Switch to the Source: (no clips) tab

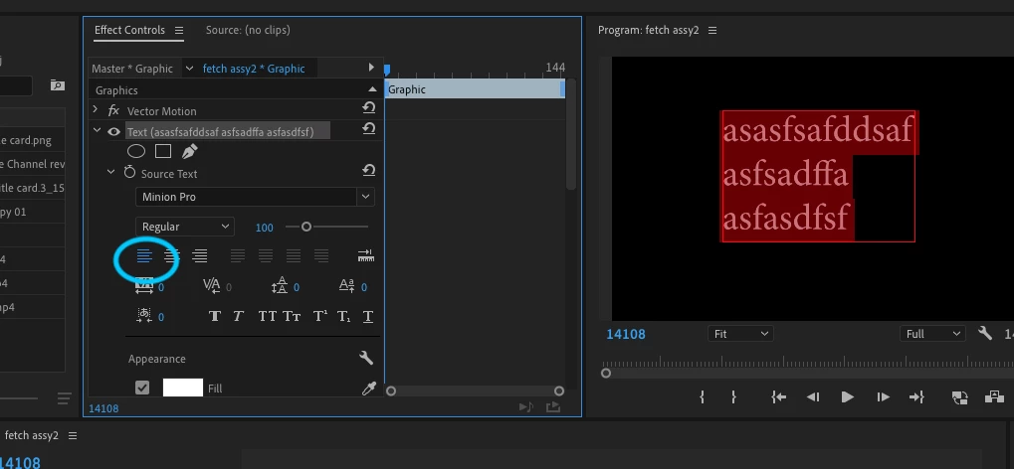[248, 30]
